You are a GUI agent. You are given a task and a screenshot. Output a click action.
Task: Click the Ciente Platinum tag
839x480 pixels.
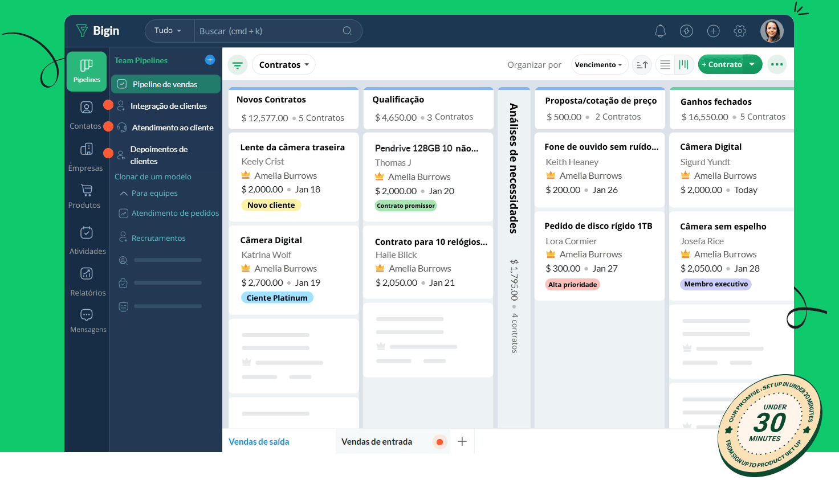pos(277,298)
